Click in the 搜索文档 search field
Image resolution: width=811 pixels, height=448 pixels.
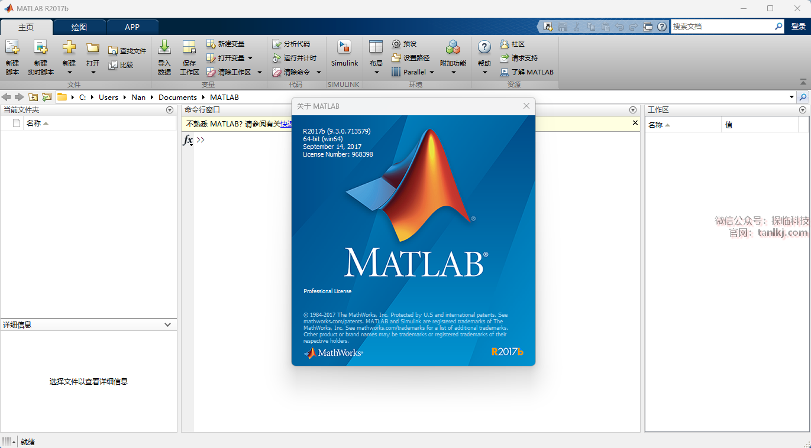tap(722, 27)
